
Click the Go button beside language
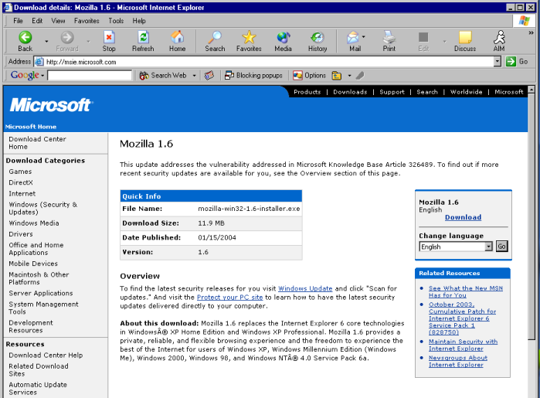pyautogui.click(x=502, y=247)
